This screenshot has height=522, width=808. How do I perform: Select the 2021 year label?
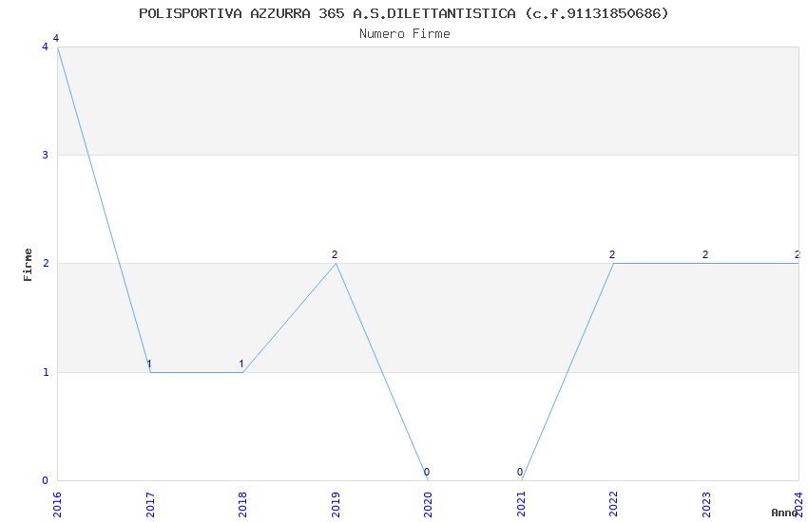(x=521, y=505)
